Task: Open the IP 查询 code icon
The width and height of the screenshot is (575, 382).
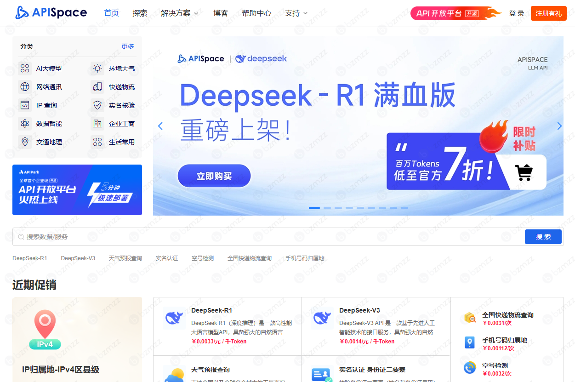Action: click(x=25, y=105)
